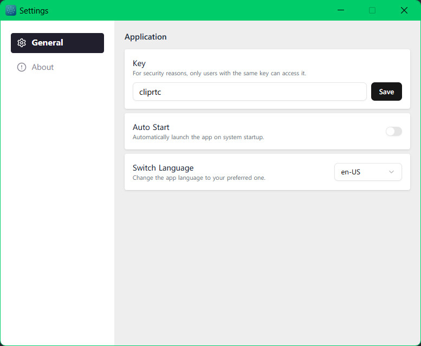Click the 'Key' label
Image resolution: width=421 pixels, height=346 pixels.
coord(139,63)
